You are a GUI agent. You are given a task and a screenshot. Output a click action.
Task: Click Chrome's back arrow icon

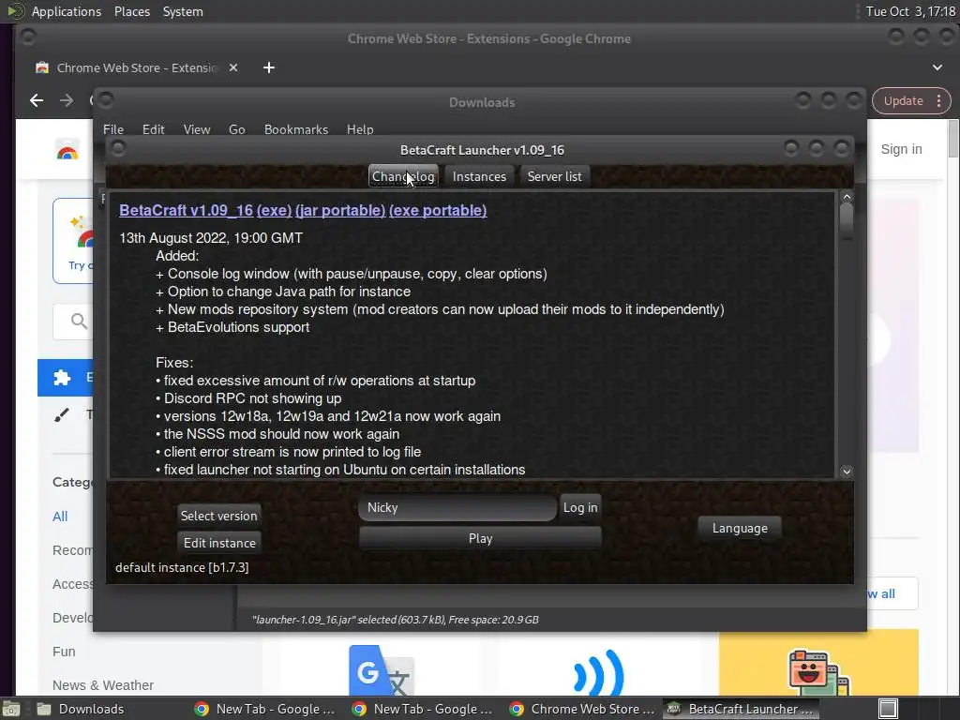tap(37, 100)
